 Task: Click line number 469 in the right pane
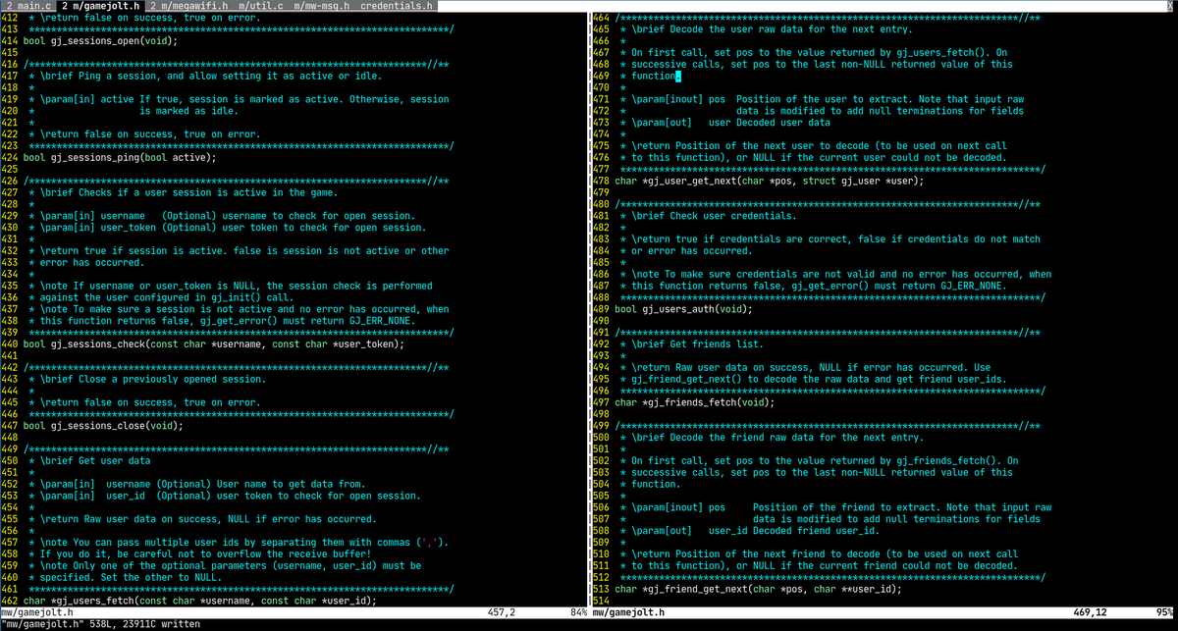(x=602, y=77)
